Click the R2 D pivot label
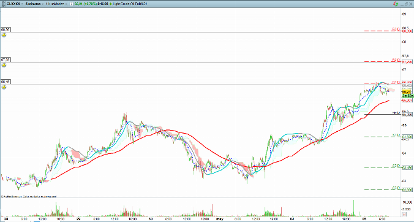The width and height of the screenshot is (414, 222). pyautogui.click(x=396, y=59)
